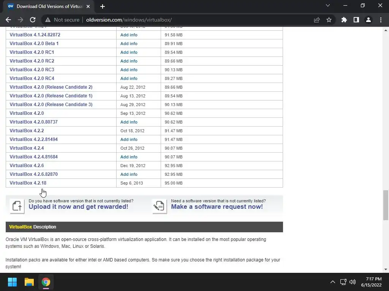Click Make a software request now
The height and width of the screenshot is (291, 389).
pos(217,207)
